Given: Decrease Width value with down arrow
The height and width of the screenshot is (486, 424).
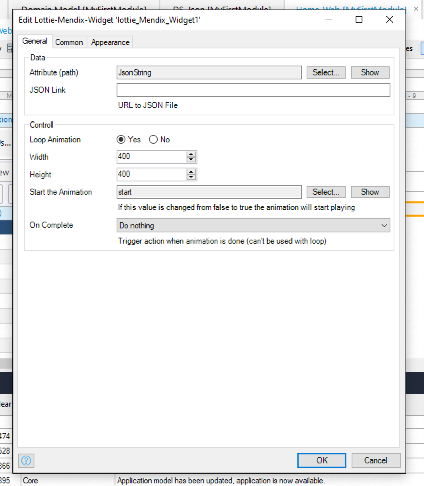Looking at the screenshot, I should (191, 160).
